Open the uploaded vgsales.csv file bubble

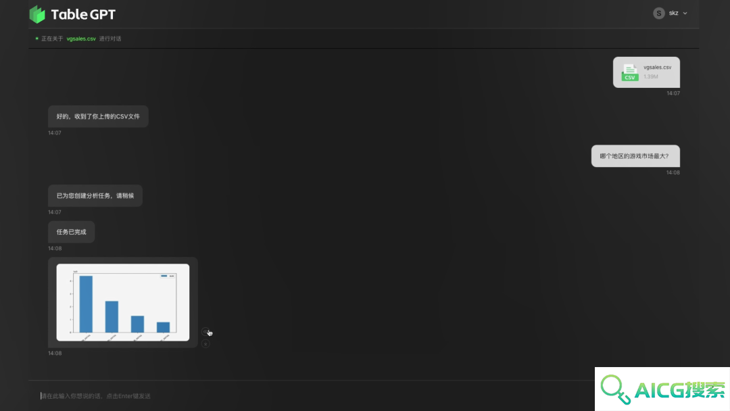[x=646, y=72]
